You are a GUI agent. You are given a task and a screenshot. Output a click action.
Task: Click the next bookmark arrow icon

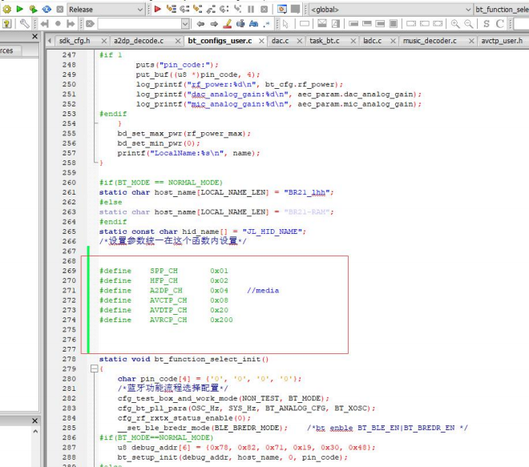click(x=71, y=23)
